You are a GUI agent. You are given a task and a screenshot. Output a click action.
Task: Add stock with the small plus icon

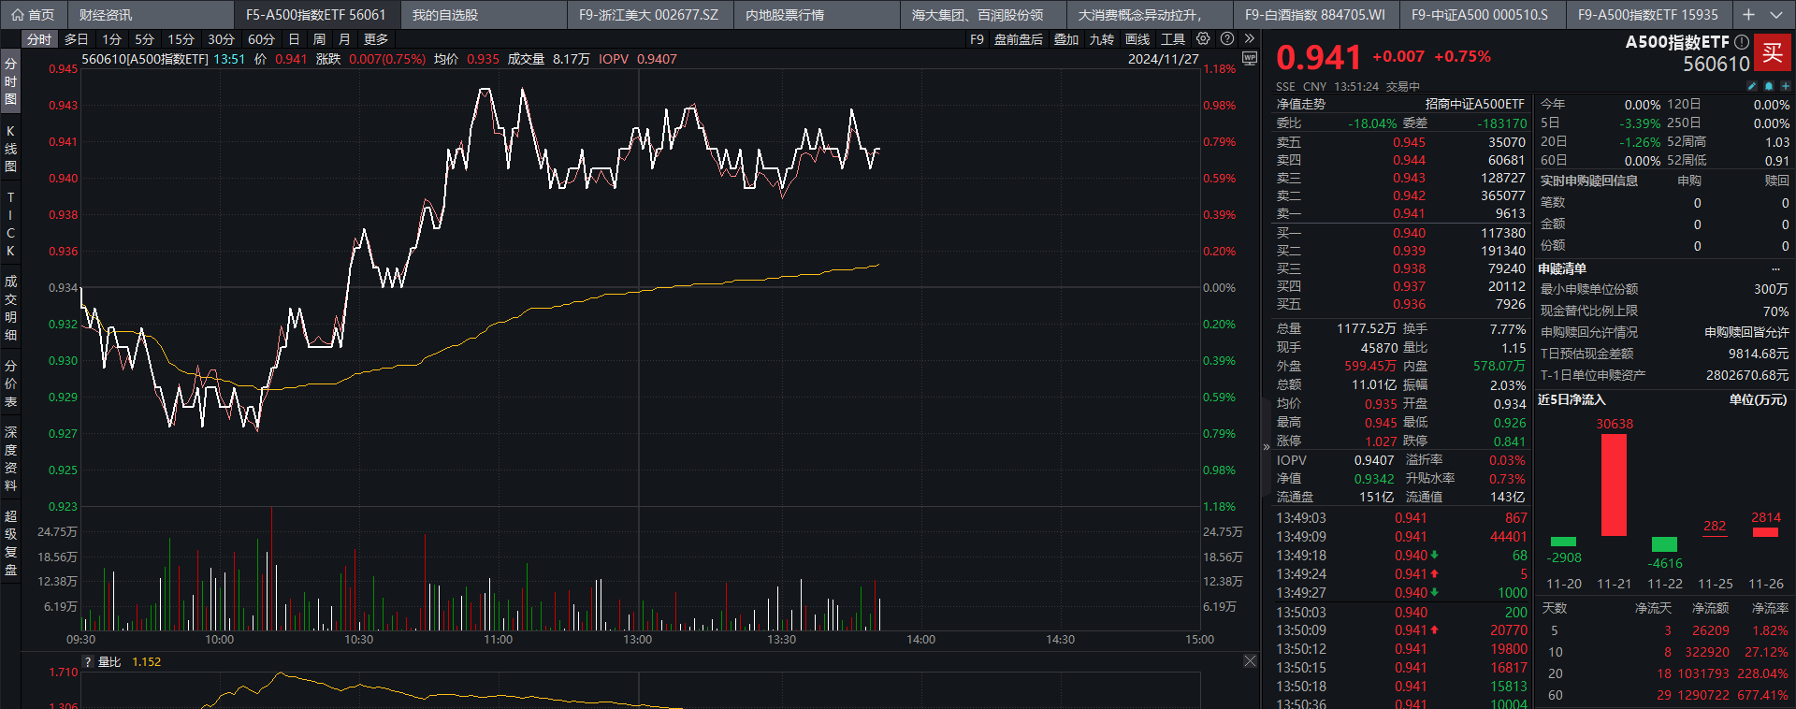click(x=1784, y=86)
